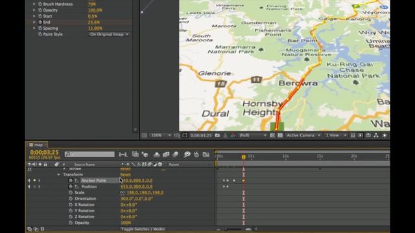Expand Transfer Controls pane icon

(36, 229)
